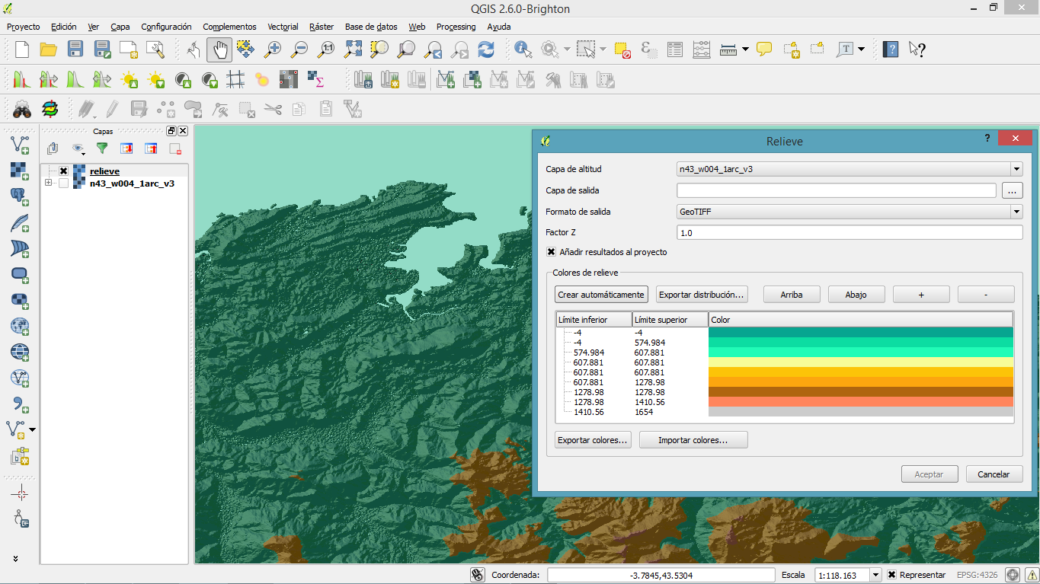Open the Formato de salida dropdown
This screenshot has height=584, width=1040.
tap(1016, 212)
